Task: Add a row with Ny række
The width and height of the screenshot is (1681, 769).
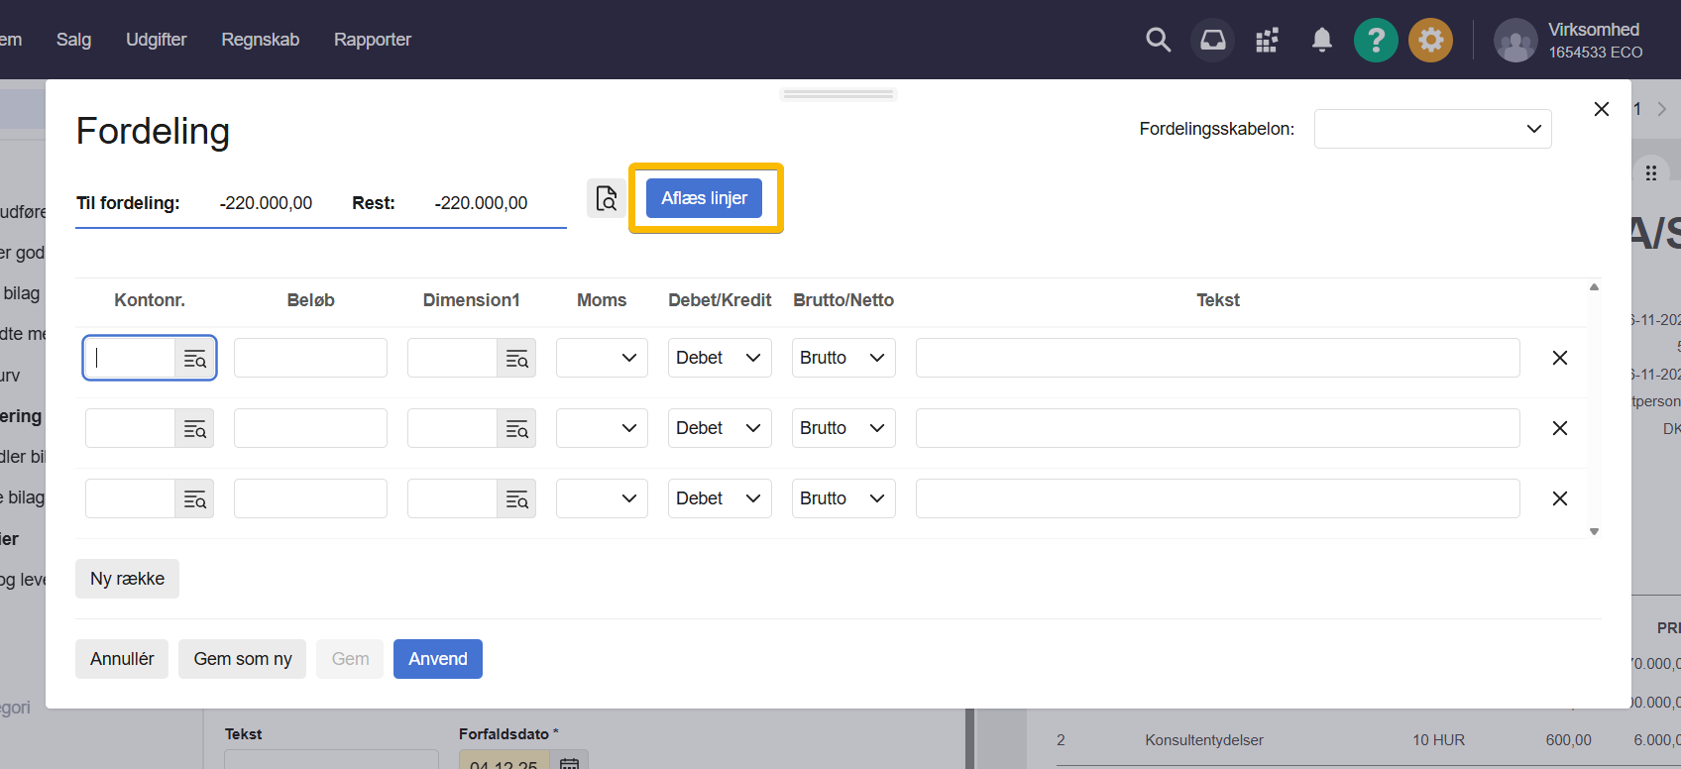Action: [x=127, y=579]
